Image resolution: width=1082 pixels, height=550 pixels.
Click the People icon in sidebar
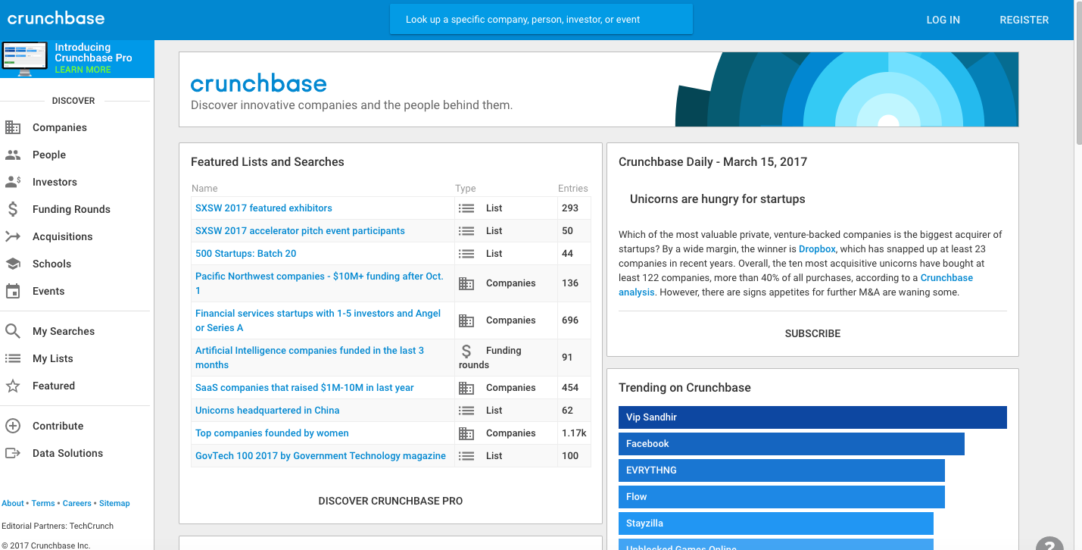click(x=13, y=155)
